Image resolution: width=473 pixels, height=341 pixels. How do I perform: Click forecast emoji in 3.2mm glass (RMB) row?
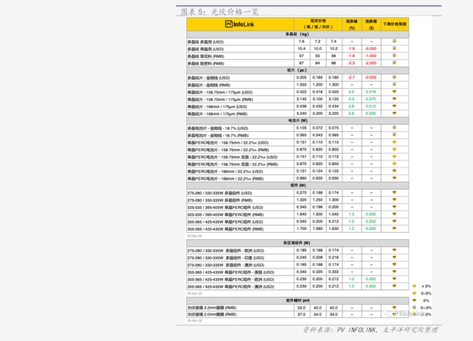coord(394,308)
